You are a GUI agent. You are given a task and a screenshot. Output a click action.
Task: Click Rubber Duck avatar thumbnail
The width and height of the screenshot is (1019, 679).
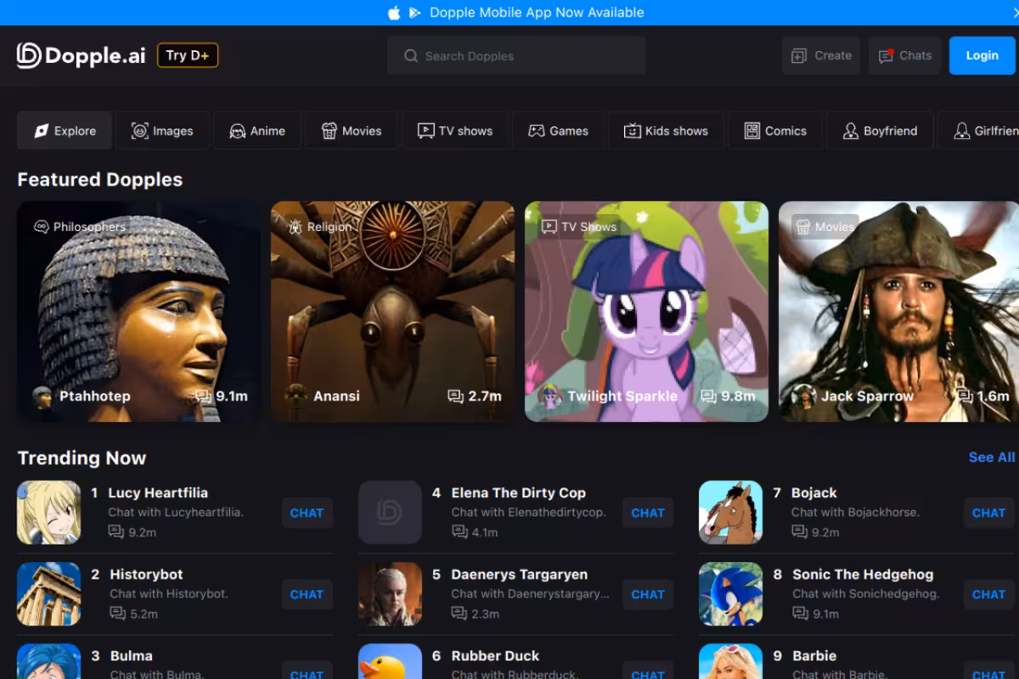pos(390,662)
